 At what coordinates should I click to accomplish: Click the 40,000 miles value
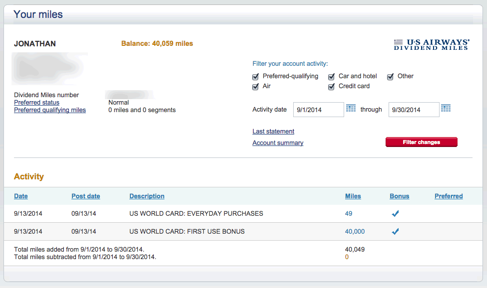[x=355, y=231]
